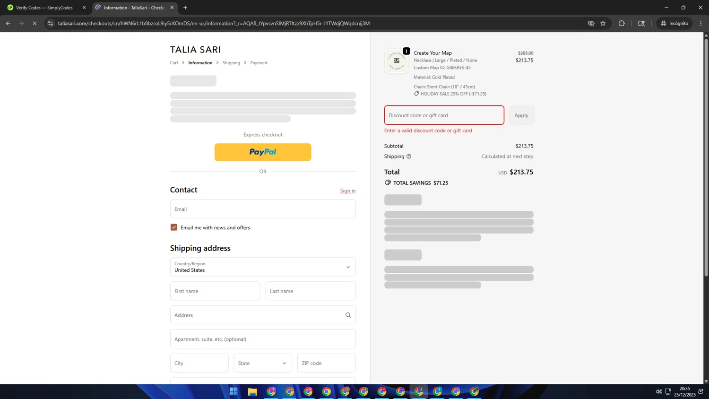The height and width of the screenshot is (399, 709).
Task: Click the Custom Map ID: G4EKRES-45 text
Action: 442,68
